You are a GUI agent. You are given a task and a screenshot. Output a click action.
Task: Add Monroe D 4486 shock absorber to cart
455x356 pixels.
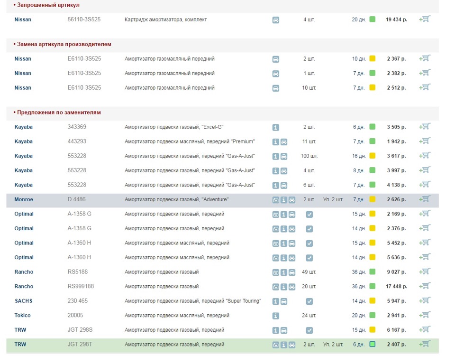point(425,199)
